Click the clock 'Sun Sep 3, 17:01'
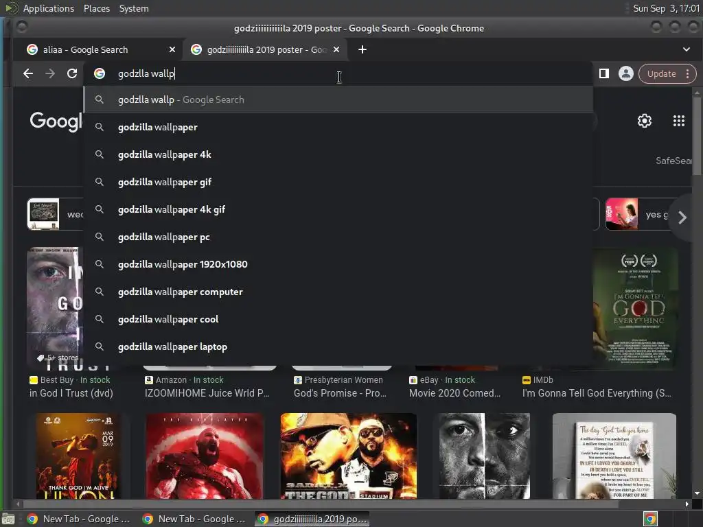 666,8
